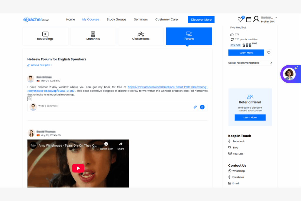Click Watch later on the video
Viewport: 301px width, 201px height.
106,146
